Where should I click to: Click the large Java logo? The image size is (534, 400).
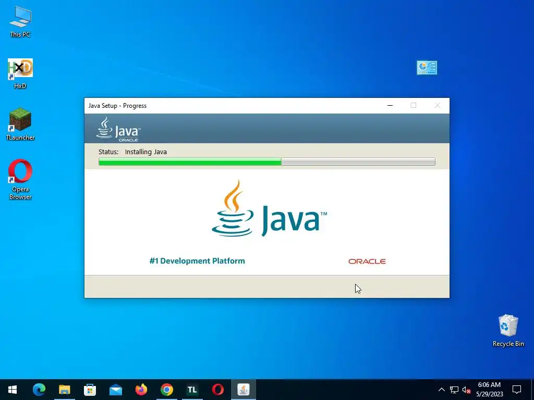coord(269,209)
